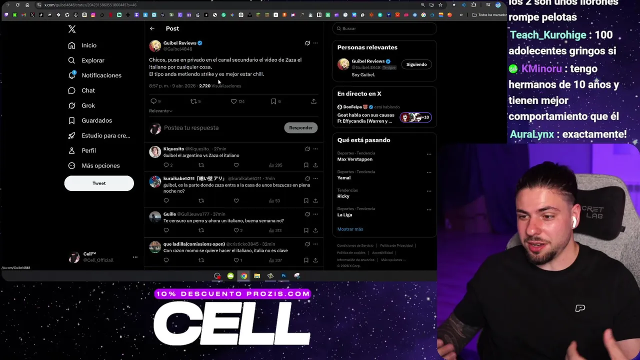Viewport: 640px width, 360px height.
Task: Open Yamal trend
Action: (x=344, y=178)
